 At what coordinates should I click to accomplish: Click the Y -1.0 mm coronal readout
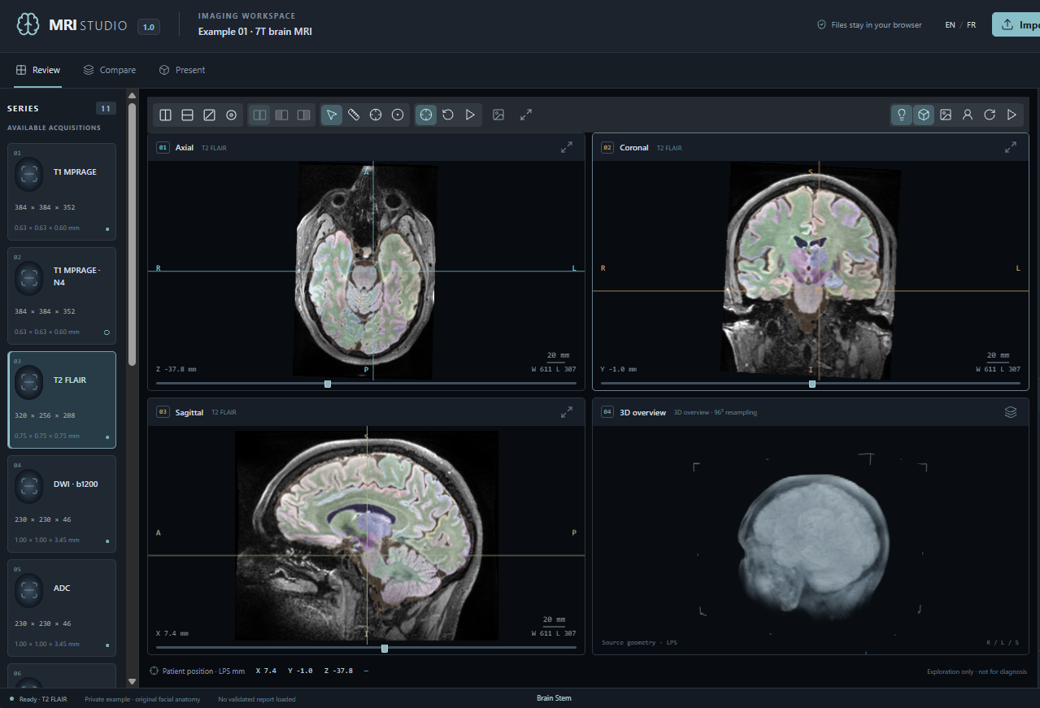[x=619, y=369]
